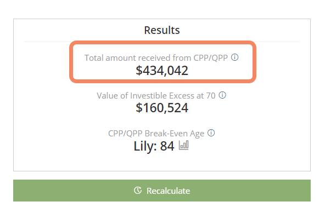
Task: Select the Lily: 84 break-even result
Action: [x=154, y=146]
